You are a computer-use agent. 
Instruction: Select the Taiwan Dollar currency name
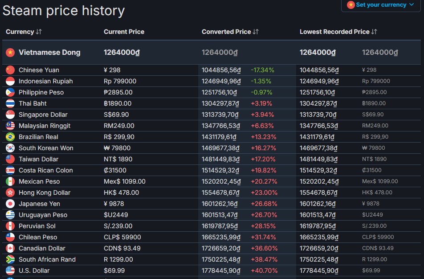38,159
